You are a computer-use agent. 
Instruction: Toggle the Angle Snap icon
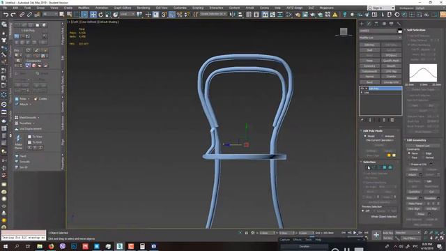(x=172, y=15)
